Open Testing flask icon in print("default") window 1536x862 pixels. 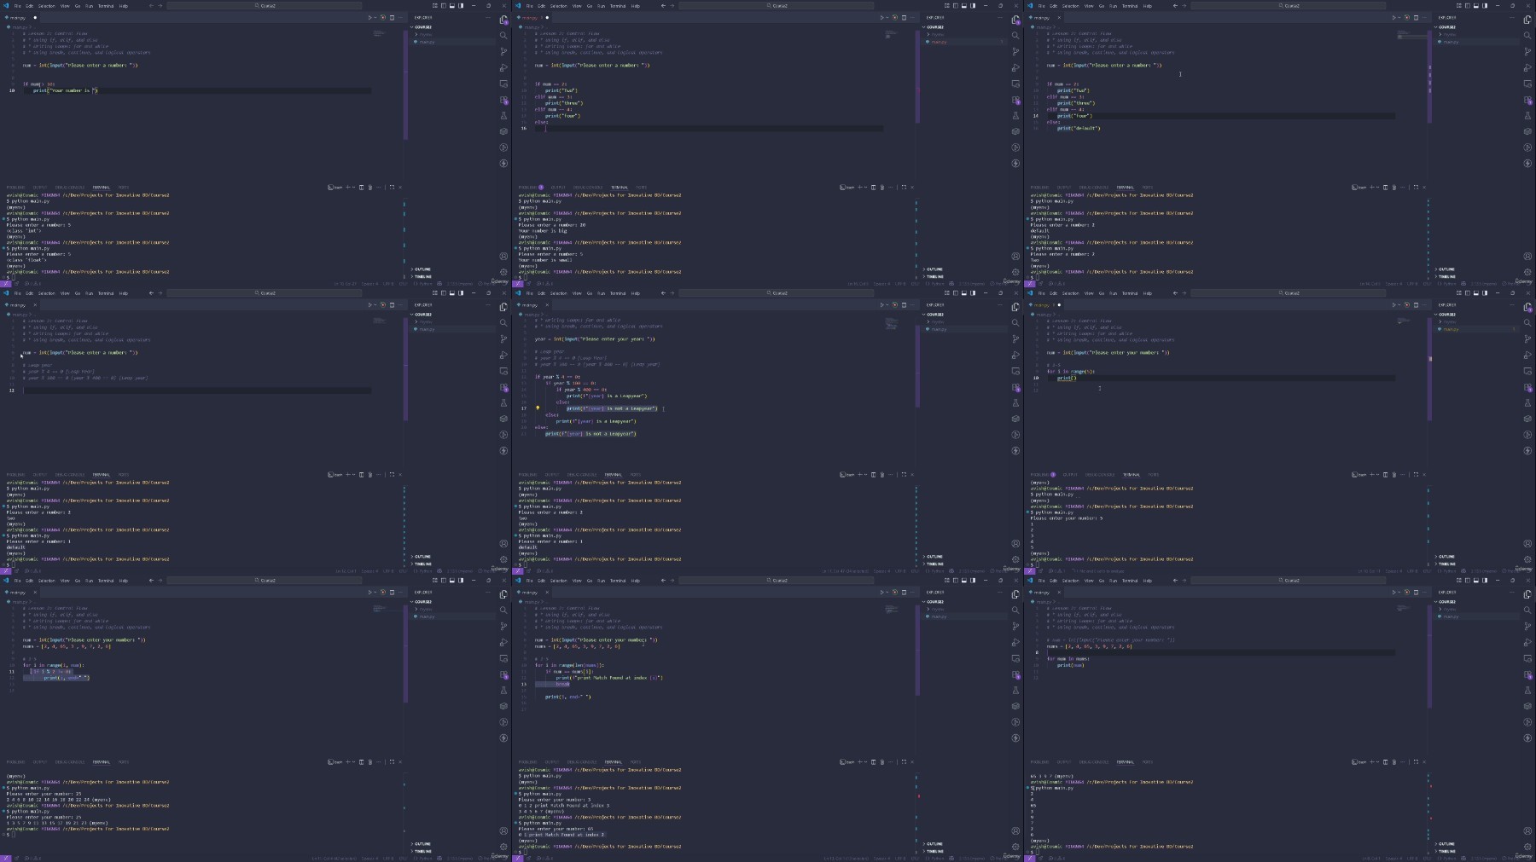1527,116
